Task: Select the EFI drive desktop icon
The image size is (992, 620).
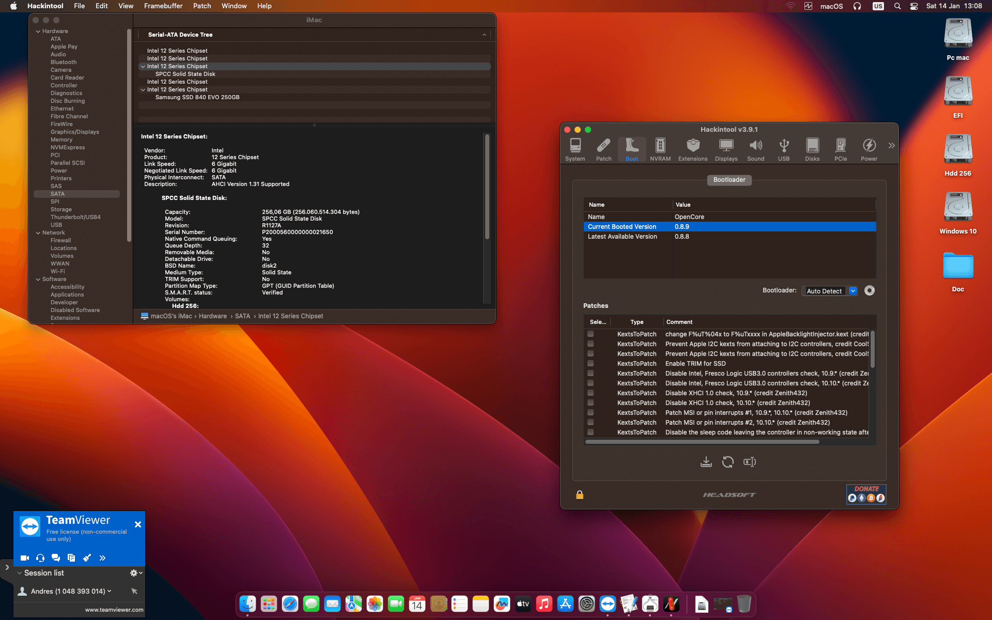Action: coord(958,92)
